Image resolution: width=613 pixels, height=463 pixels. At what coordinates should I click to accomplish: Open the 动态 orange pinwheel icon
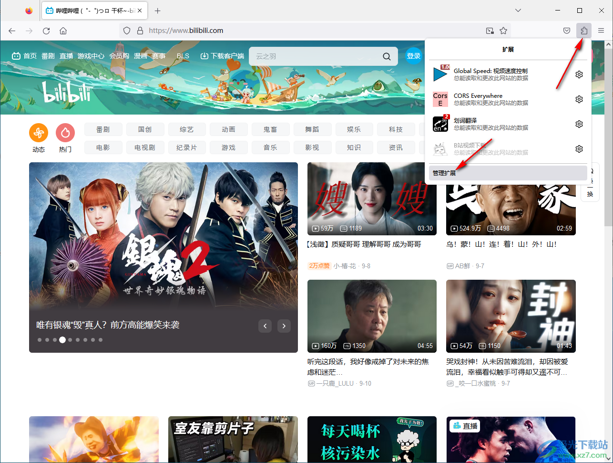pos(39,133)
